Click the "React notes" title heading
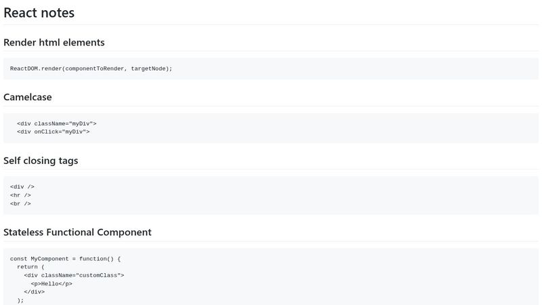This screenshot has height=305, width=542. point(39,13)
